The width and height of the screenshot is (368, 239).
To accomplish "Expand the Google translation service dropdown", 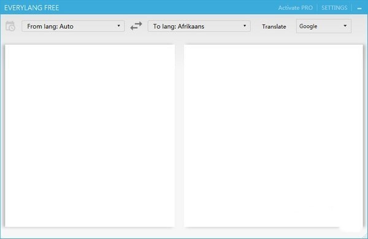I will pyautogui.click(x=323, y=26).
